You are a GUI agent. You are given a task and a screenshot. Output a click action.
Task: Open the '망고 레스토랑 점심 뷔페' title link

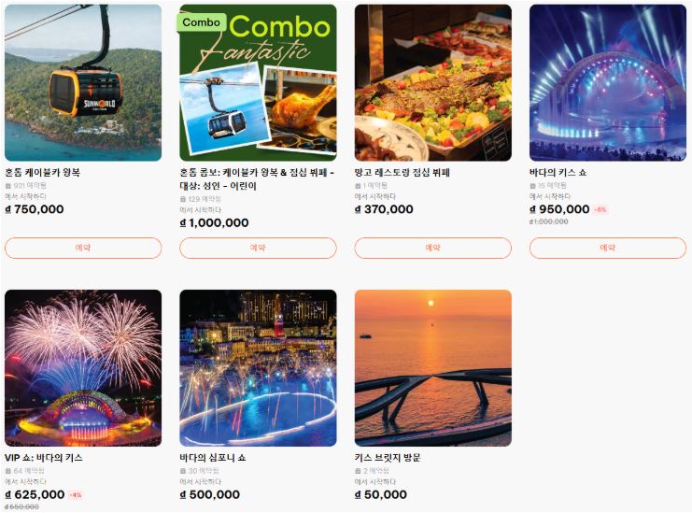pyautogui.click(x=402, y=172)
